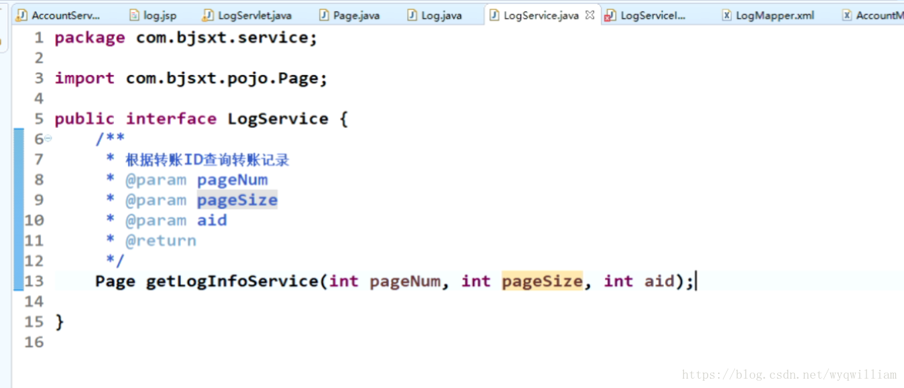Click the comment end marker on line 12

coord(115,261)
